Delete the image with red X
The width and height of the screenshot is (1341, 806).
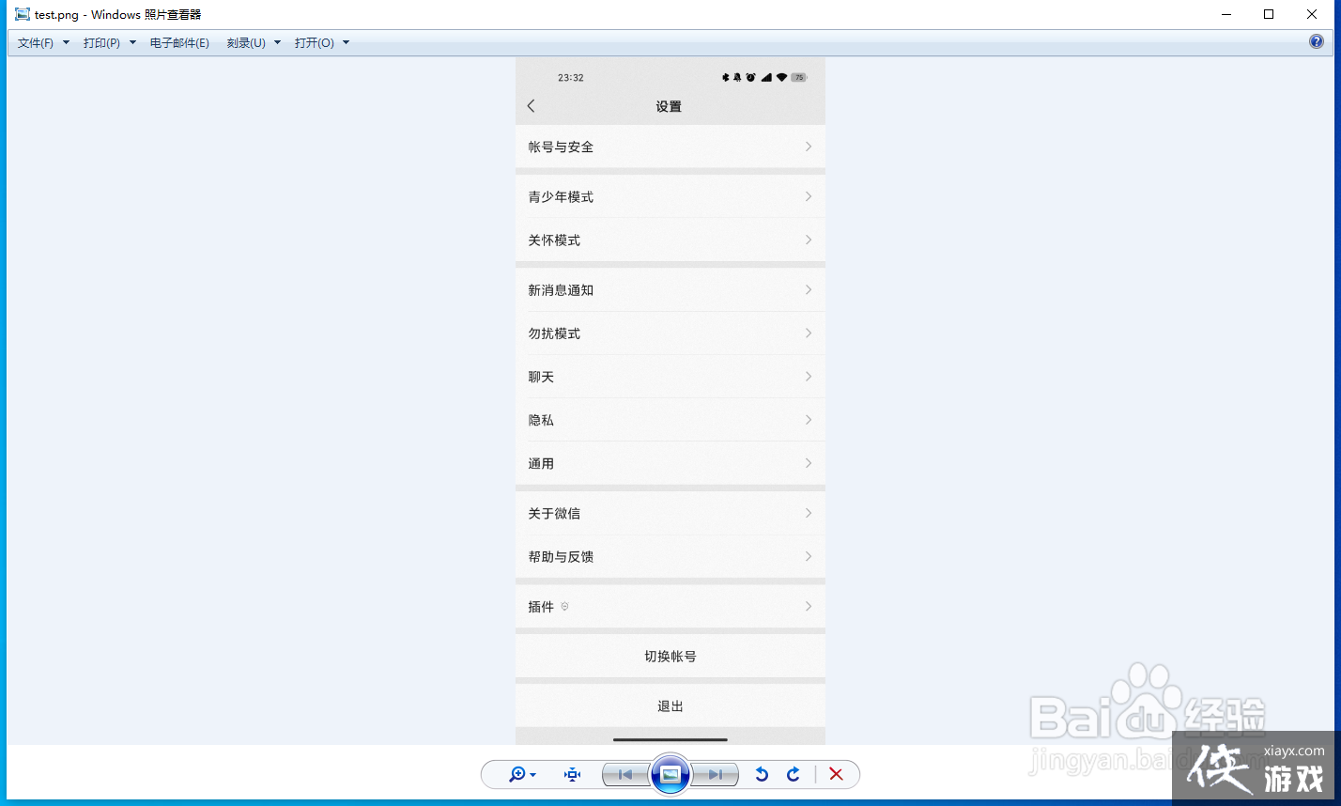coord(836,775)
